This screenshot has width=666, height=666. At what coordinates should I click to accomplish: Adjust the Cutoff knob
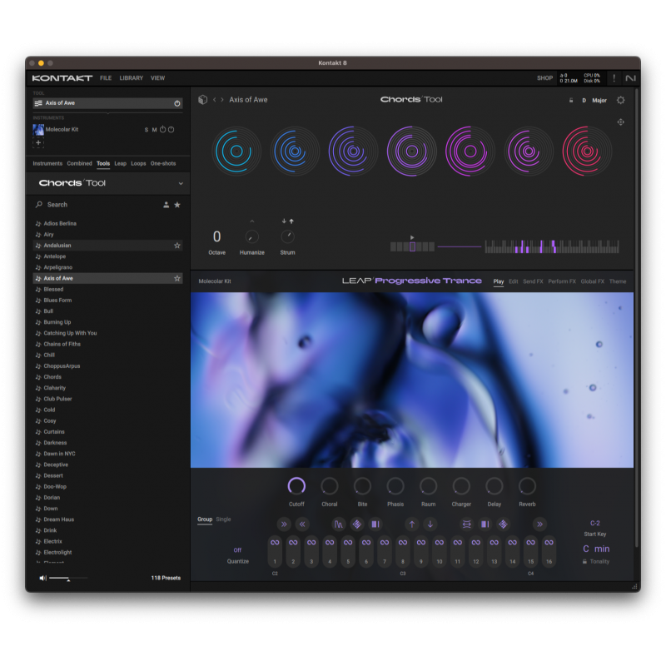click(x=296, y=486)
